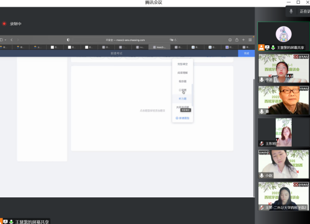310x224 pixels.
Task: Select 口语题 from the dropdown list
Action: (182, 90)
